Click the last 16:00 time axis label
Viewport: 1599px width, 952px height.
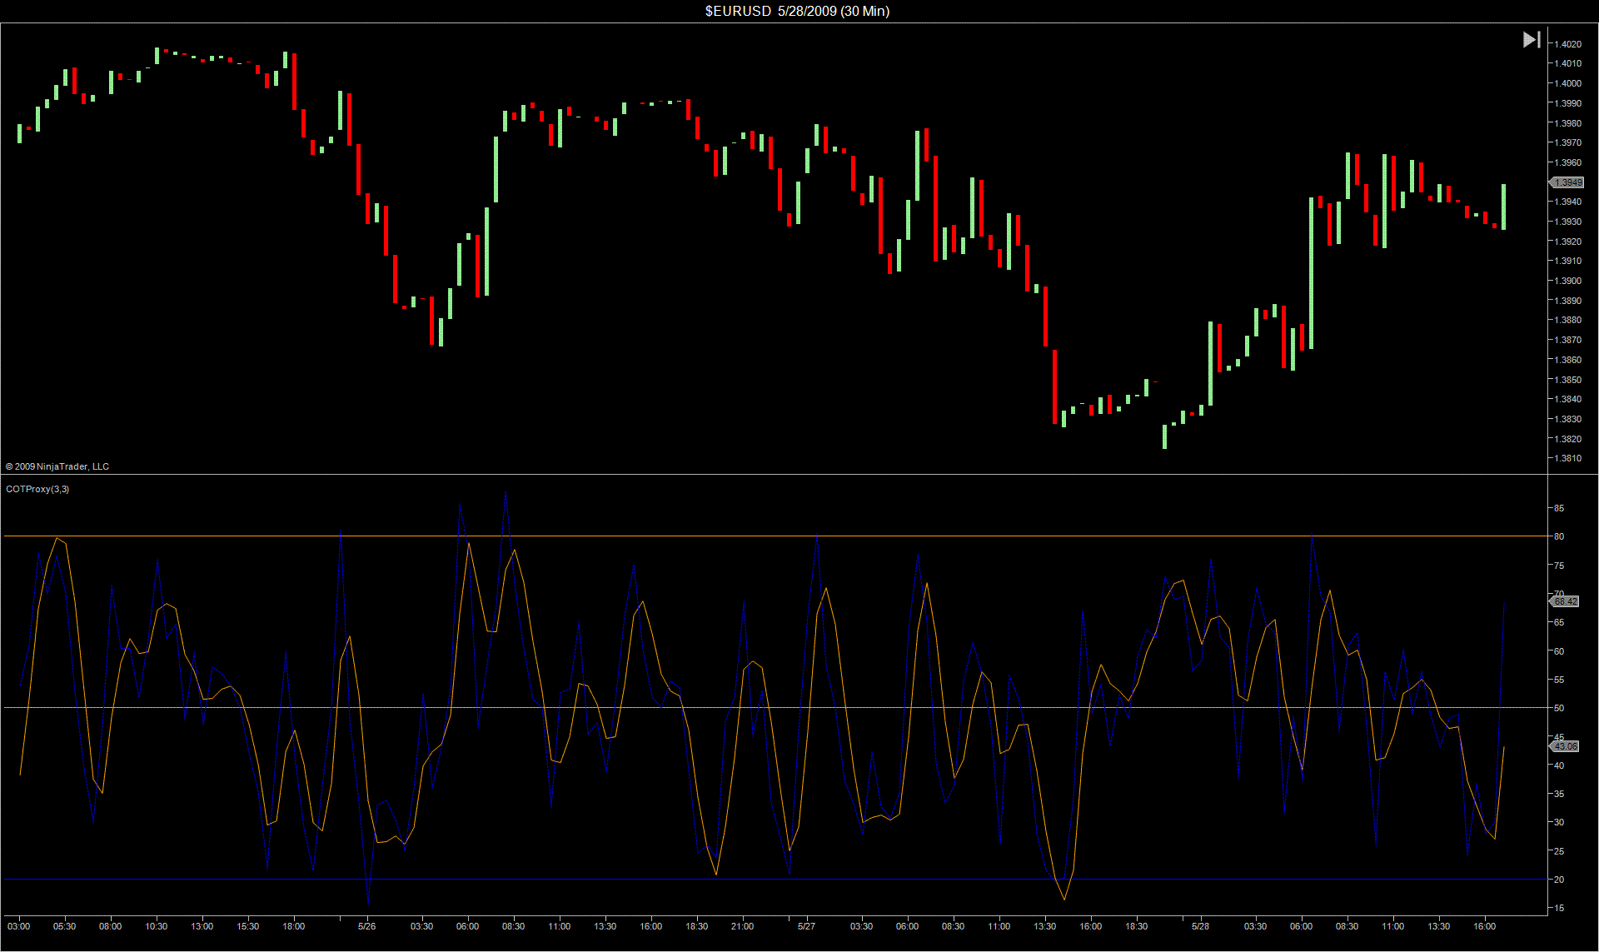(x=1484, y=926)
